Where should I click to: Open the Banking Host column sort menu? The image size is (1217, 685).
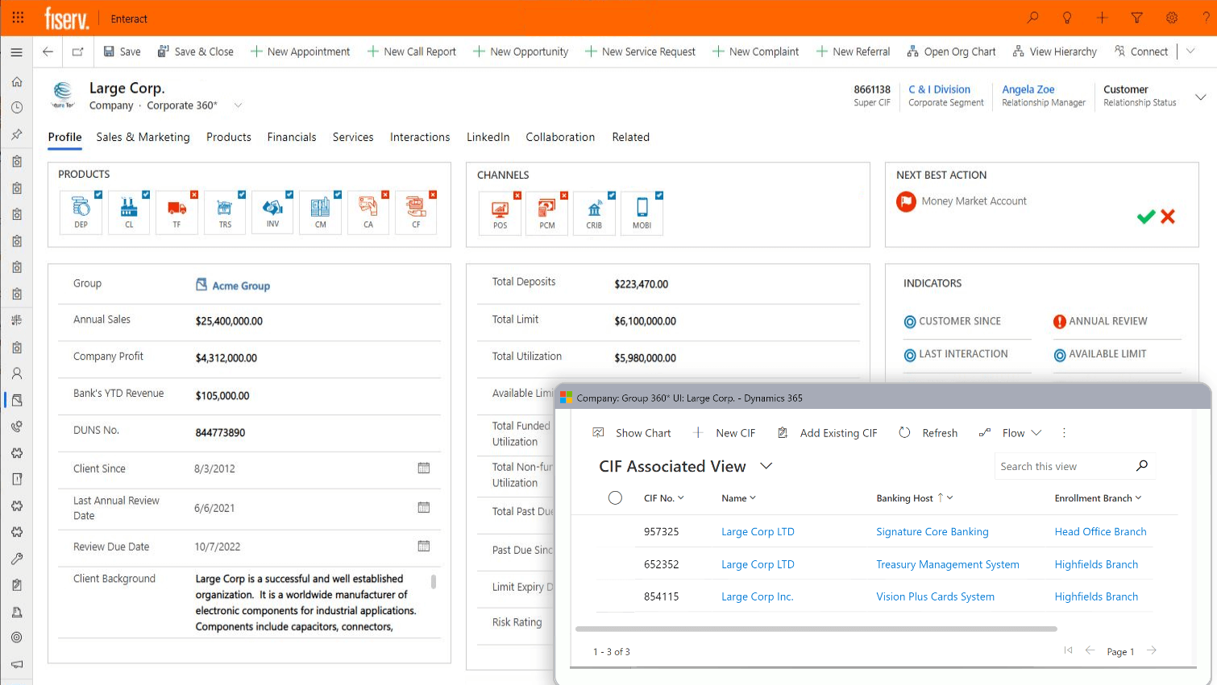[949, 497]
